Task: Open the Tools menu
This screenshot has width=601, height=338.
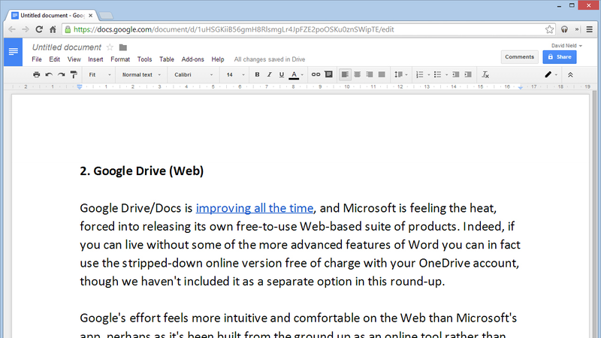Action: (x=144, y=59)
